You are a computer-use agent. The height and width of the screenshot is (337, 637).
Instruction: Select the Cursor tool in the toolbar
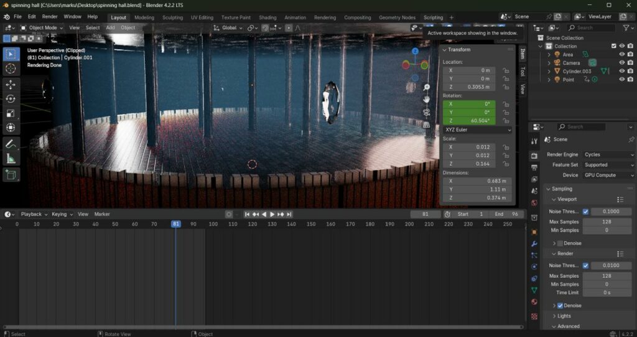(11, 69)
